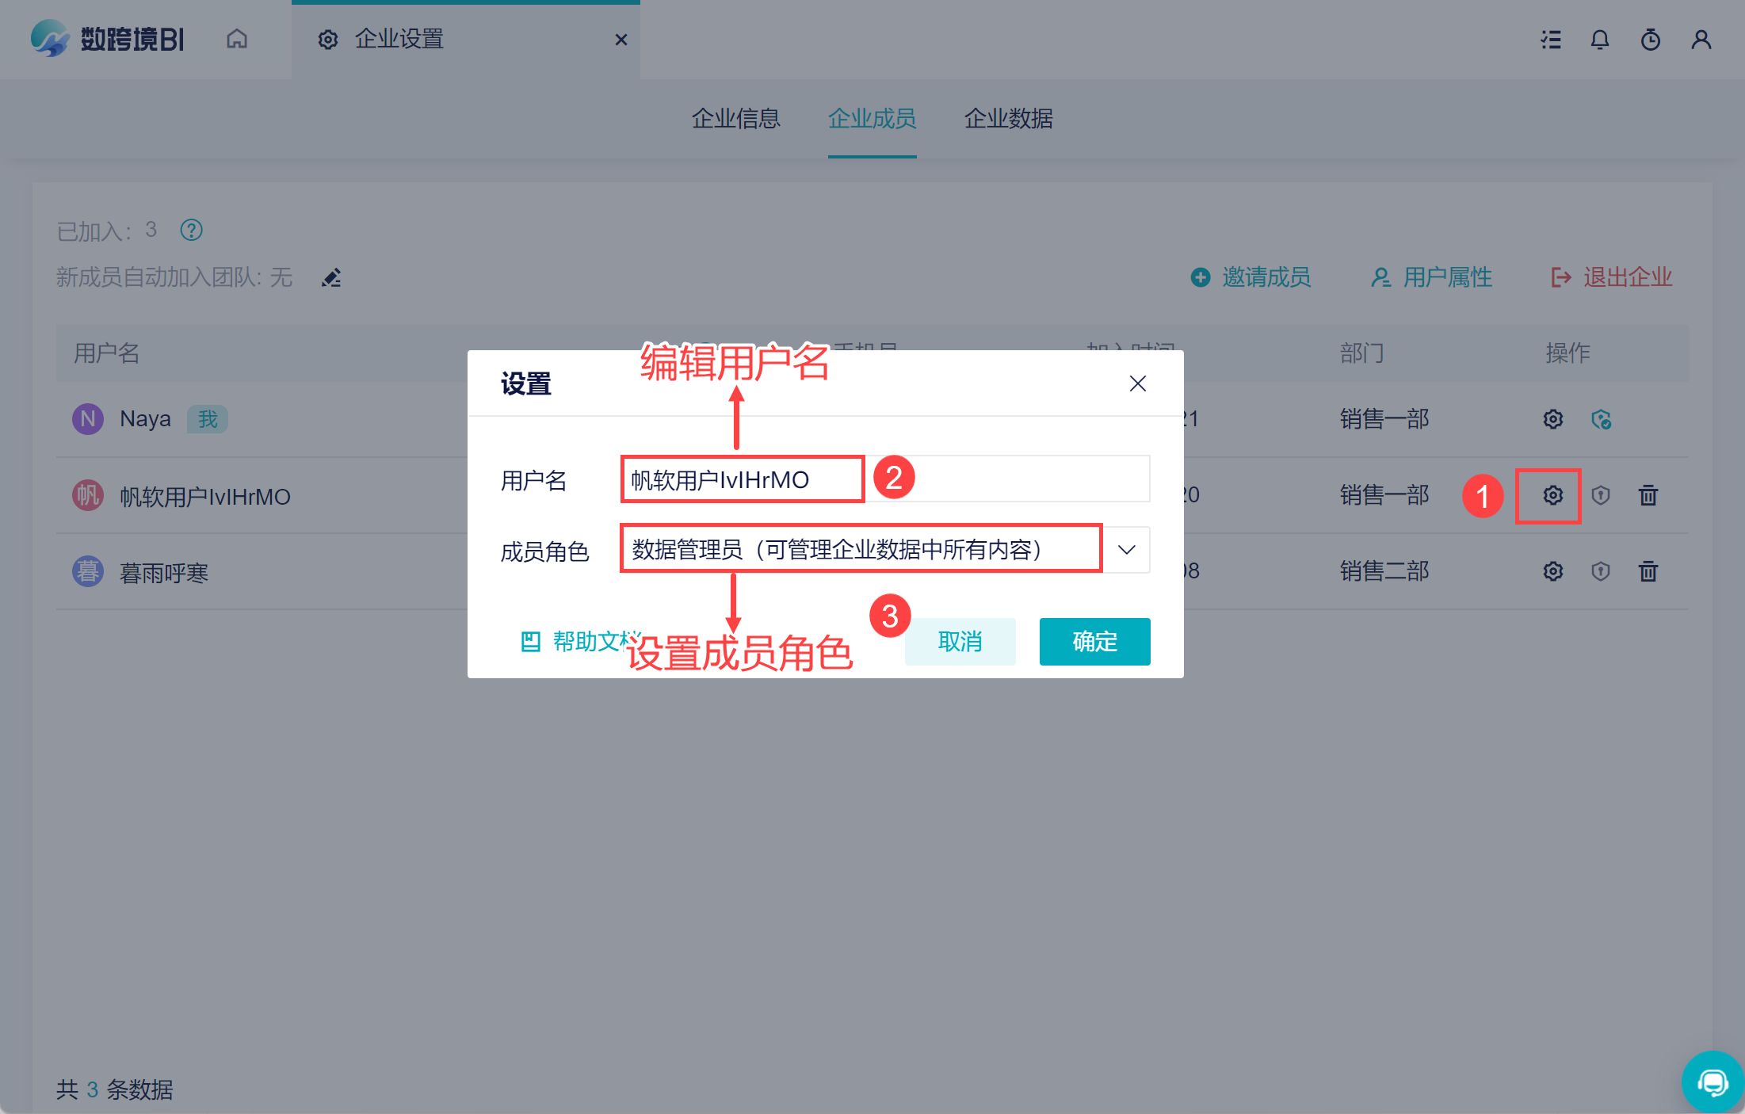Open the task list icon in header
1745x1114 pixels.
click(1551, 40)
